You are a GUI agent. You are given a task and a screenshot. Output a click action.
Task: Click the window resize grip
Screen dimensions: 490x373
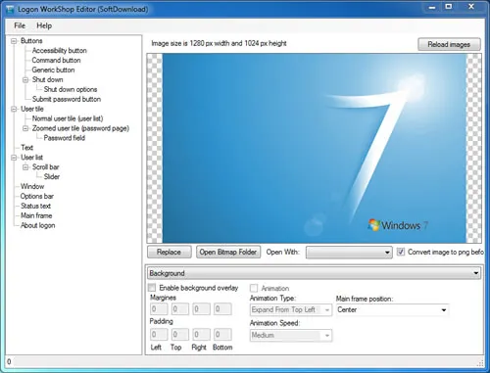(x=480, y=363)
